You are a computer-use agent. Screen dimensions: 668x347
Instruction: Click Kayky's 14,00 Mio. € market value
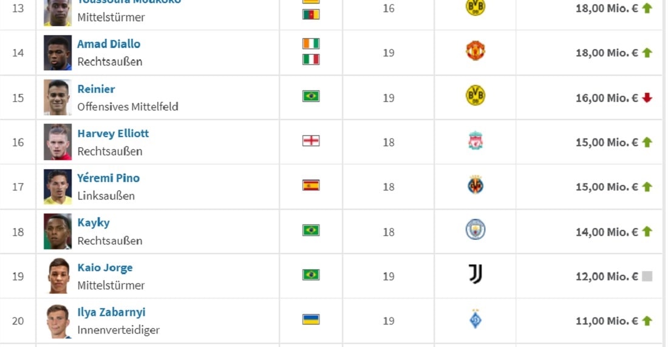[607, 232]
